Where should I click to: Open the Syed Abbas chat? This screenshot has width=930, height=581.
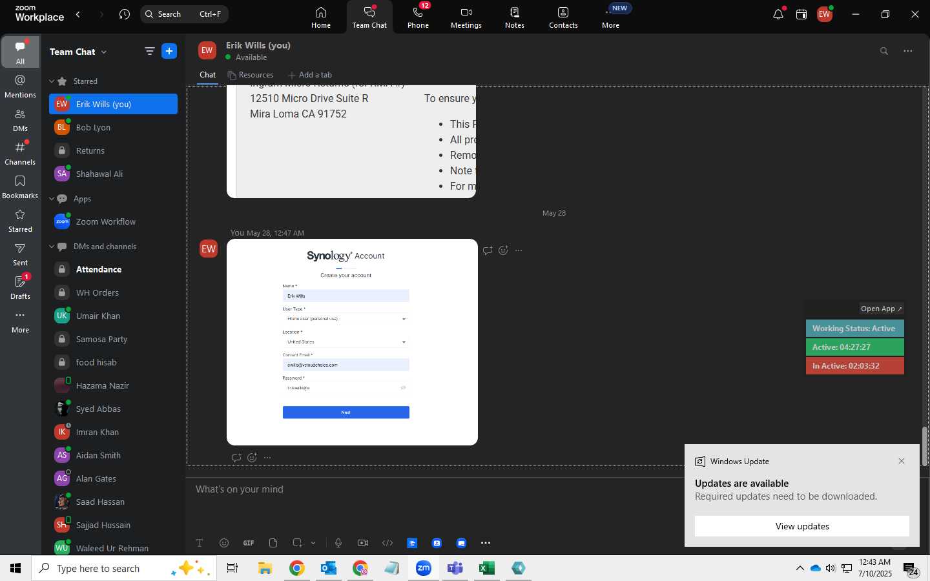[x=113, y=409]
